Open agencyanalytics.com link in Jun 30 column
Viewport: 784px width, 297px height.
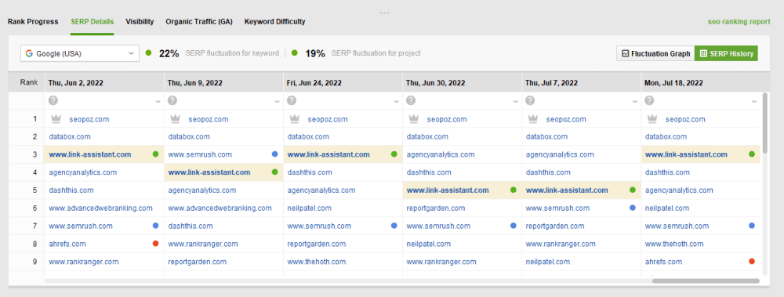pos(441,154)
